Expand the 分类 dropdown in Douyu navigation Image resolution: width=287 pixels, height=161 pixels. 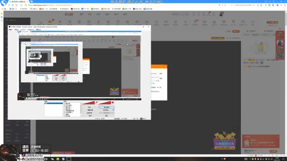click(x=98, y=14)
